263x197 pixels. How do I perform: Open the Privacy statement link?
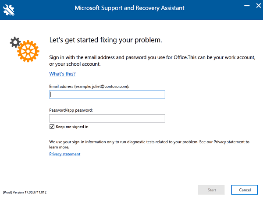pos(64,154)
